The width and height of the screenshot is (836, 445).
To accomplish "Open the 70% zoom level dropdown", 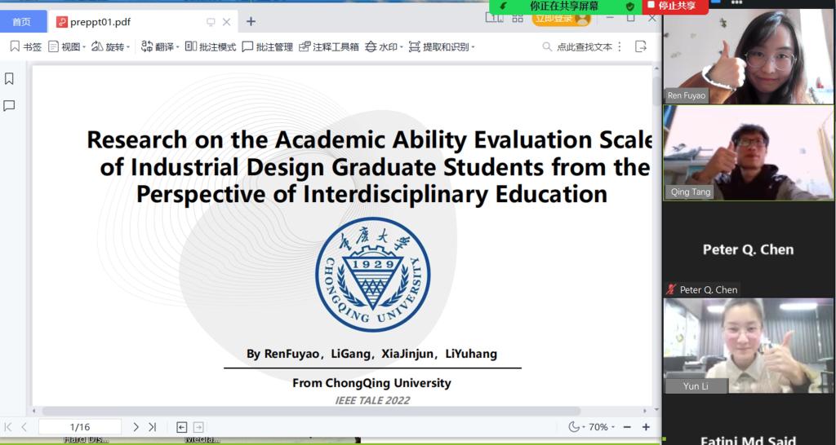I will 602,427.
